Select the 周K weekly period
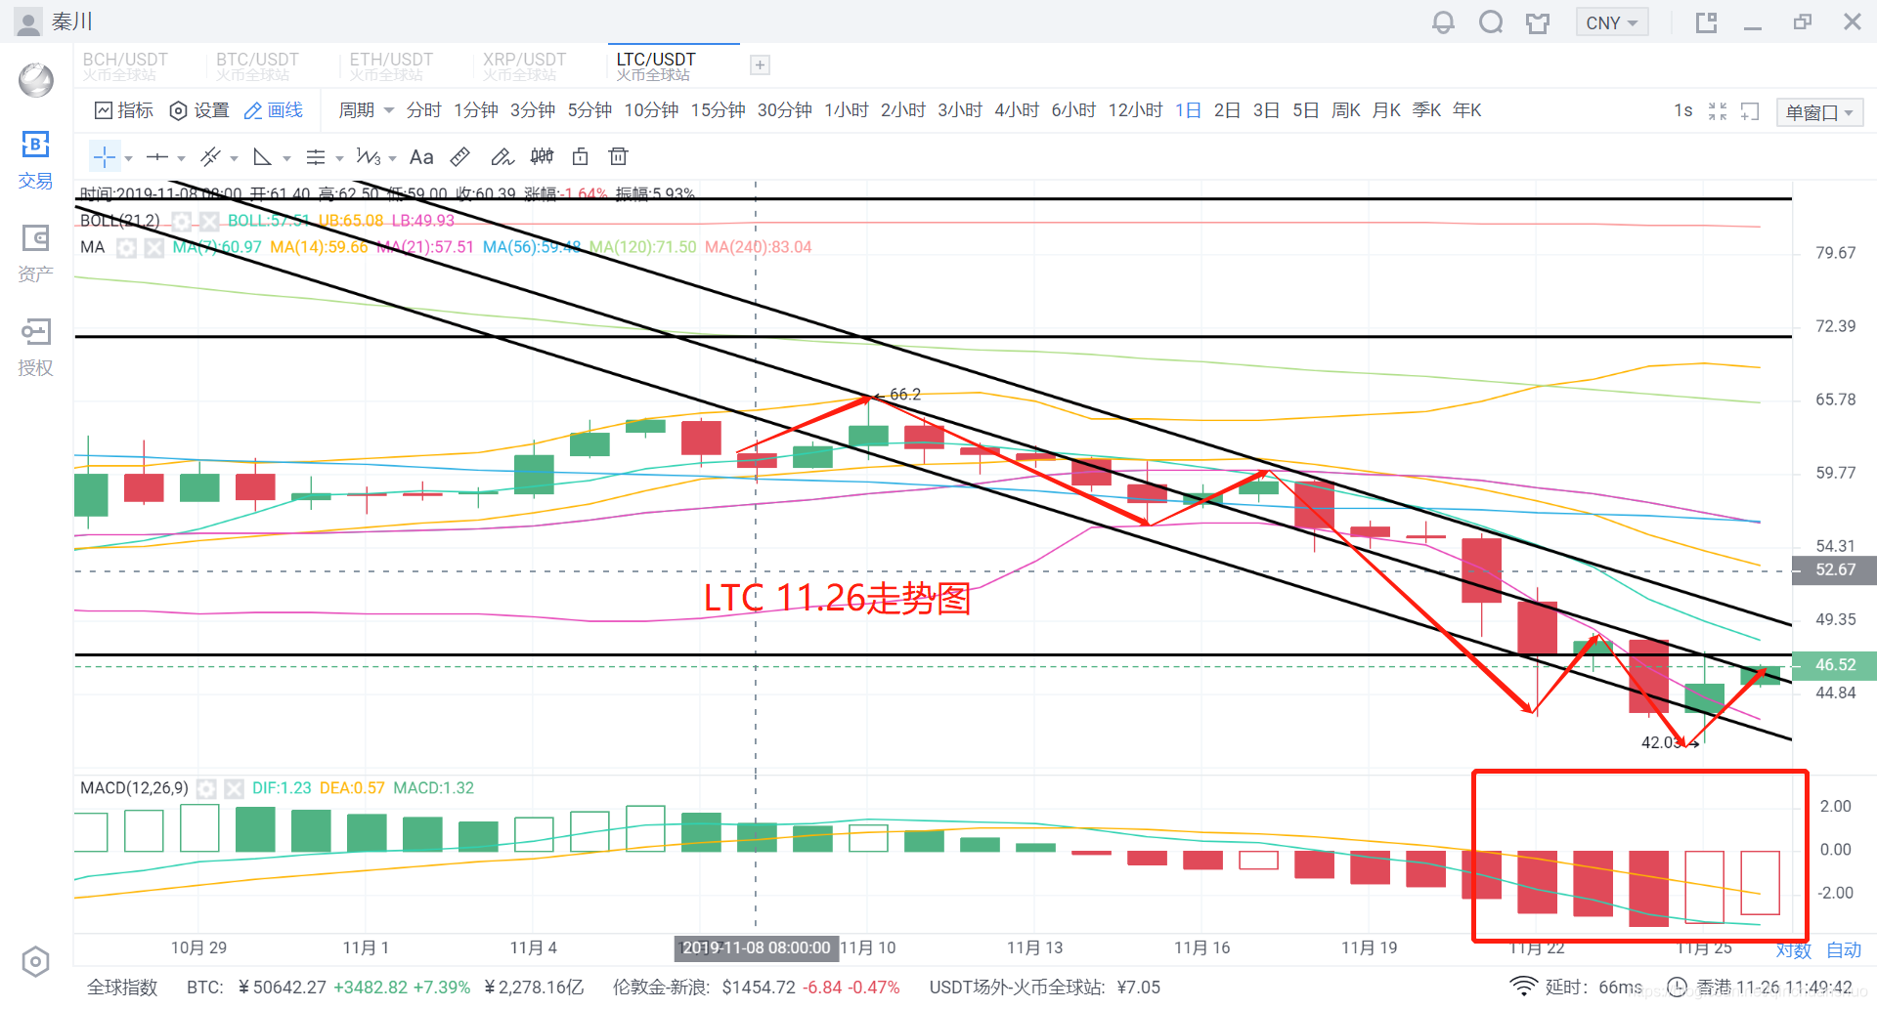The height and width of the screenshot is (1009, 1877). 1345,110
